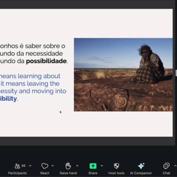The width and height of the screenshot is (177, 177).
Task: Open the Participants panel icon
Action: click(17, 166)
